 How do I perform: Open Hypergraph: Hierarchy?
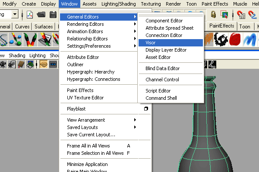(98, 72)
